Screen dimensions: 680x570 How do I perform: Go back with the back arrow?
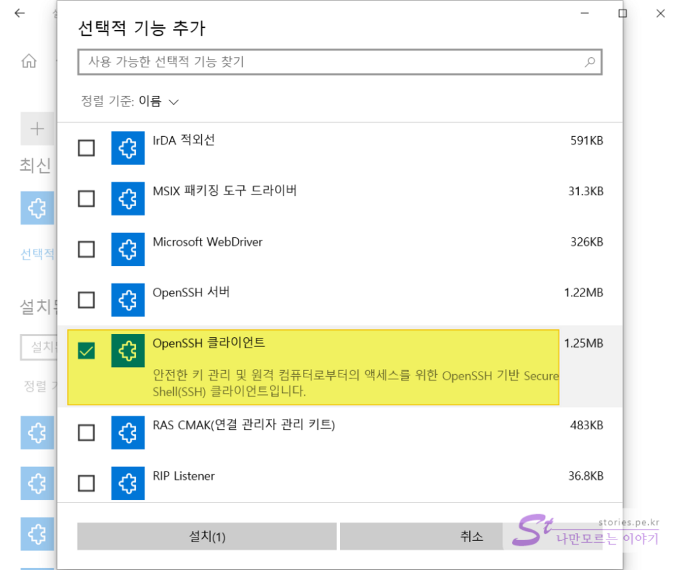tap(19, 13)
